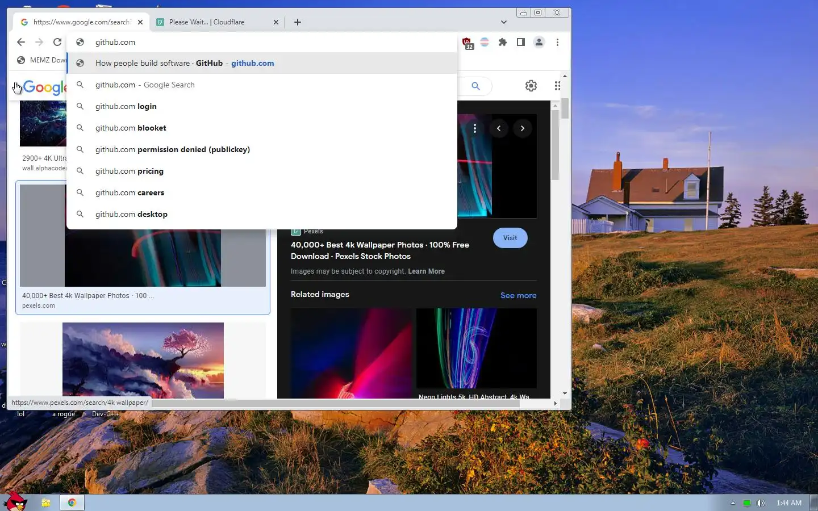The height and width of the screenshot is (511, 818).
Task: Open the yellow taskbar folder icon
Action: [46, 503]
